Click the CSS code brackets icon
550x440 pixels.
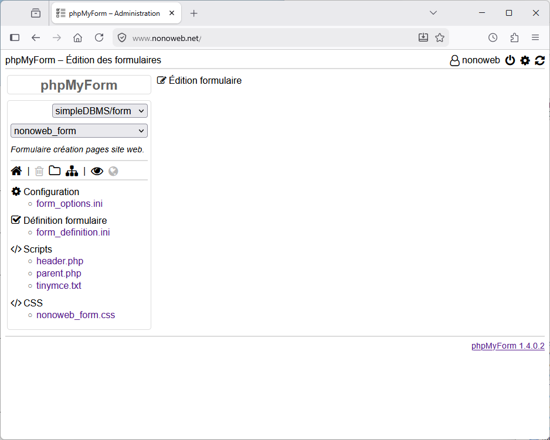tap(16, 303)
